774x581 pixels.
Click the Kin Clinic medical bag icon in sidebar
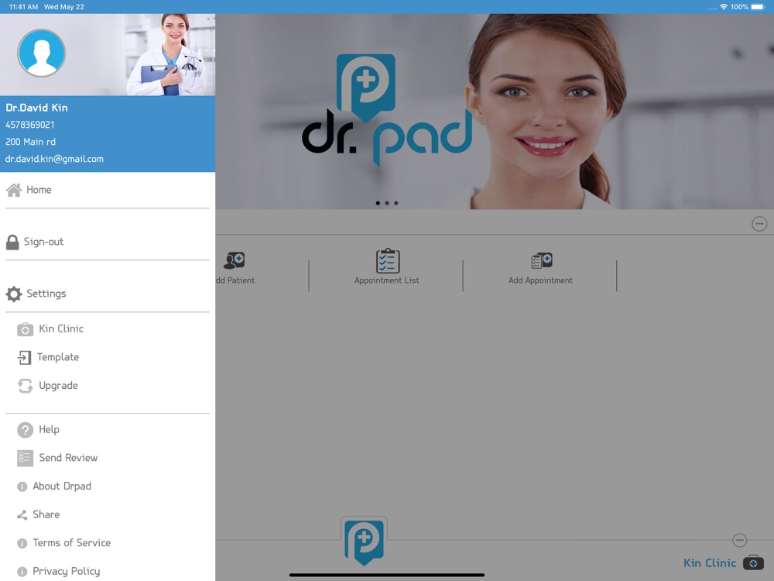26,329
